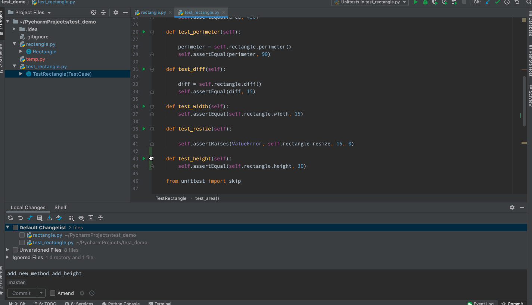The image size is (532, 305).
Task: Close the rectangle.py tab
Action: point(170,12)
